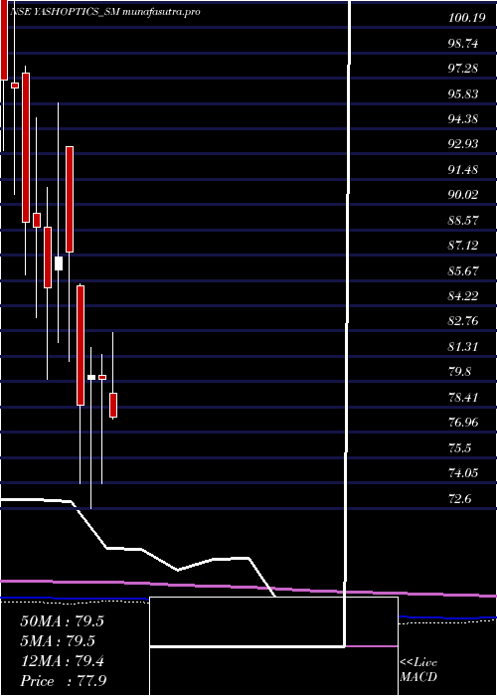This screenshot has height=696, width=497.
Task: Click the white candlestick body near 86
Action: 59,263
